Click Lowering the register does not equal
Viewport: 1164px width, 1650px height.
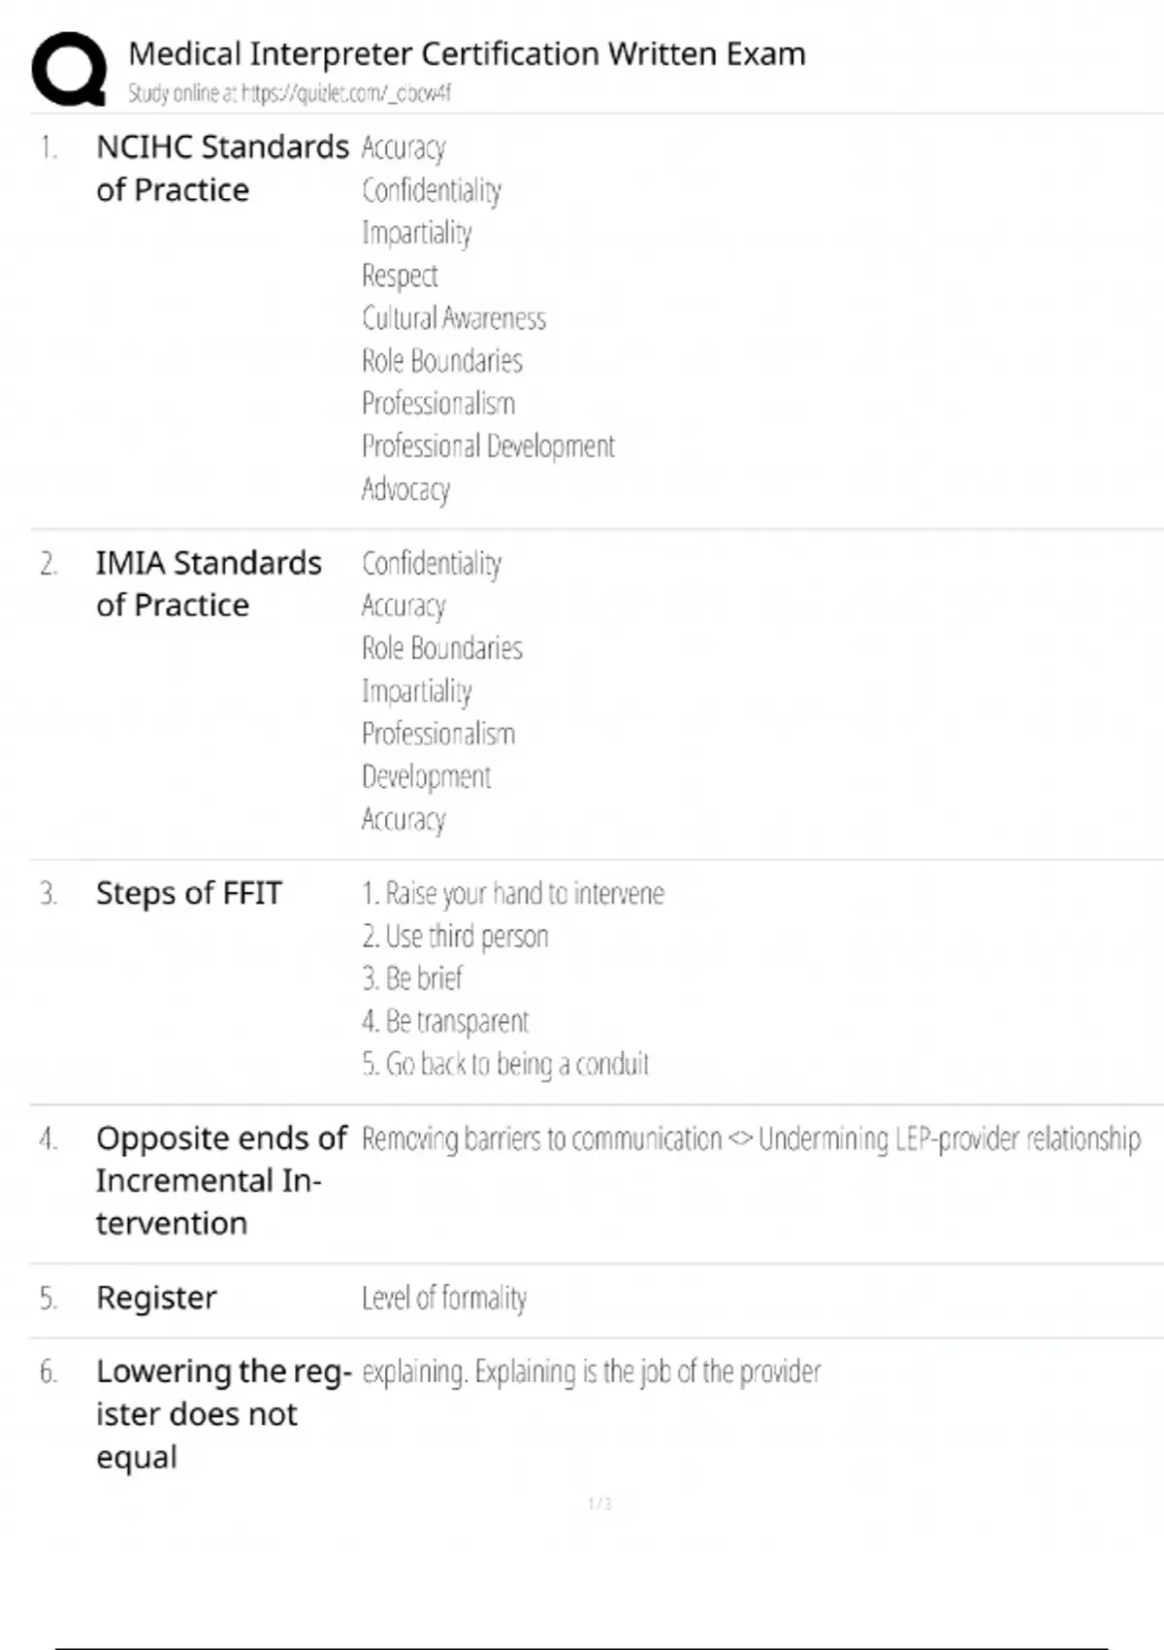tap(223, 1414)
